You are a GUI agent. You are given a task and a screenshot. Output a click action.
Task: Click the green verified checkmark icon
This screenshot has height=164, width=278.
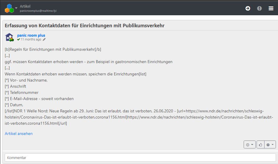pos(18,39)
